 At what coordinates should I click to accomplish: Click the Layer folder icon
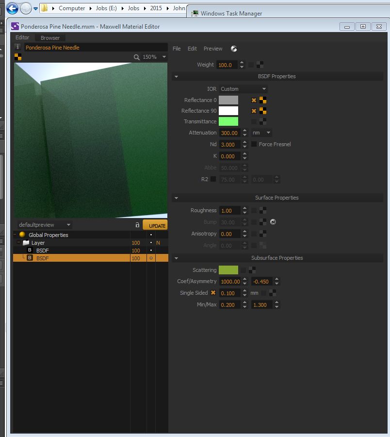pyautogui.click(x=26, y=242)
